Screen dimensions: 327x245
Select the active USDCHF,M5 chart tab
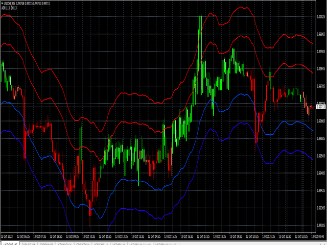point(10,244)
